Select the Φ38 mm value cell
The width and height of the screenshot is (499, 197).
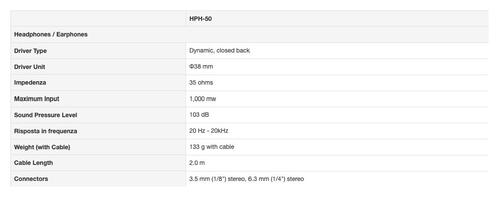point(201,66)
